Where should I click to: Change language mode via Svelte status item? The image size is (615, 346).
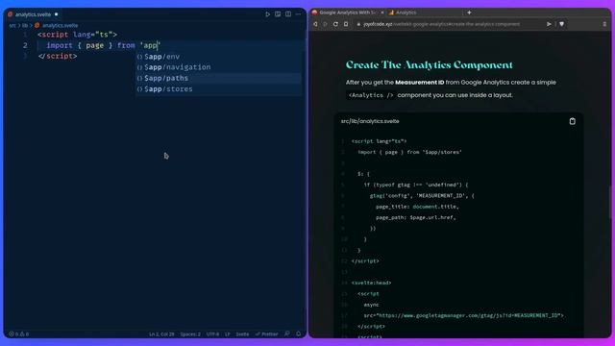click(x=242, y=334)
